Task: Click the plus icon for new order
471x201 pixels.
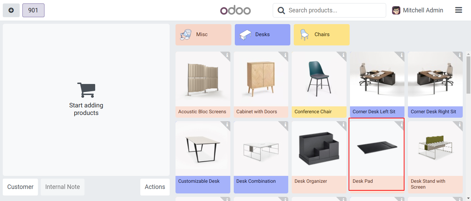Action: point(11,10)
